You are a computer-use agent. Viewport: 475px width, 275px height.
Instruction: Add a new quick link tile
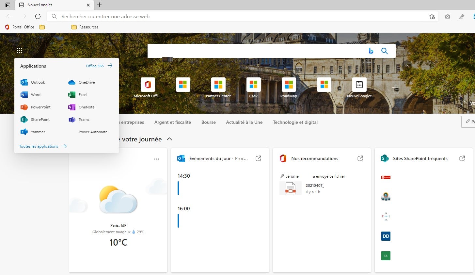(x=395, y=88)
